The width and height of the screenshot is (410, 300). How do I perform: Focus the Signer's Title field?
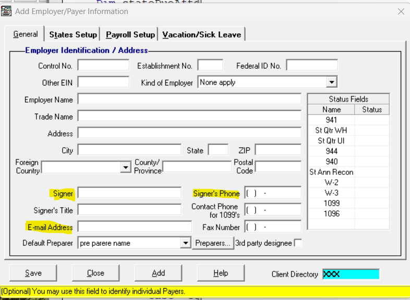point(129,210)
